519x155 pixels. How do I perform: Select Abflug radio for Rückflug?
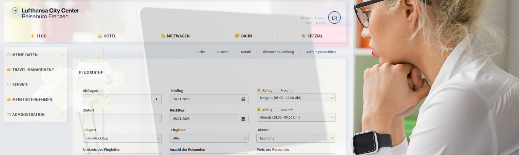(259, 110)
